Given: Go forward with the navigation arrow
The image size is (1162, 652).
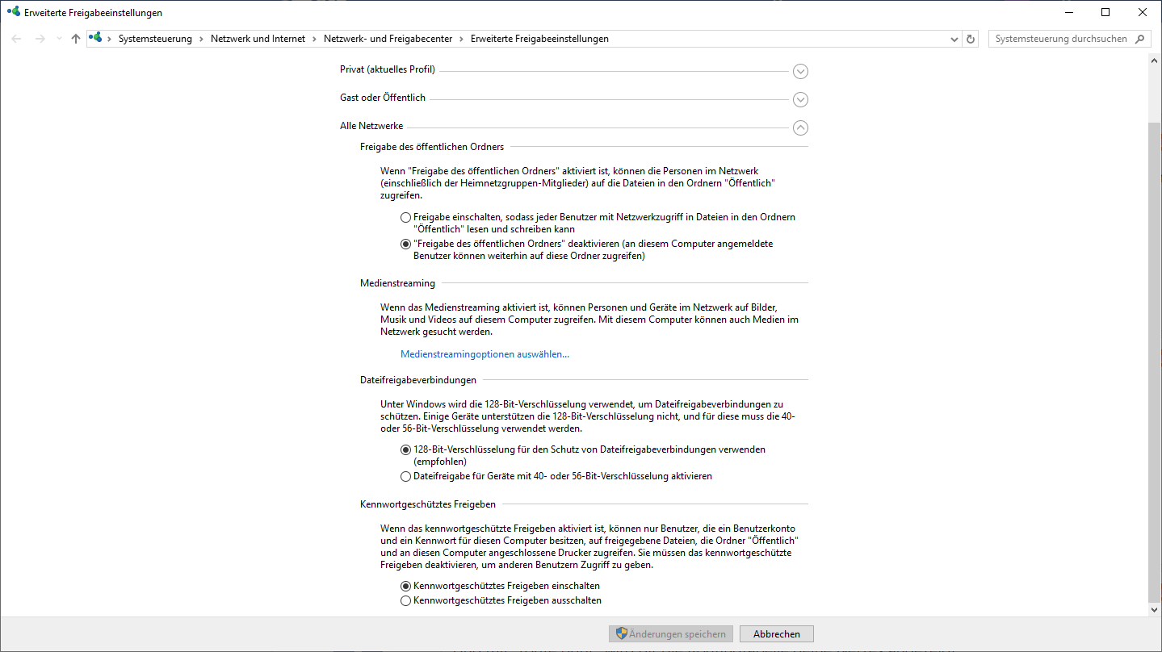Looking at the screenshot, I should [40, 39].
